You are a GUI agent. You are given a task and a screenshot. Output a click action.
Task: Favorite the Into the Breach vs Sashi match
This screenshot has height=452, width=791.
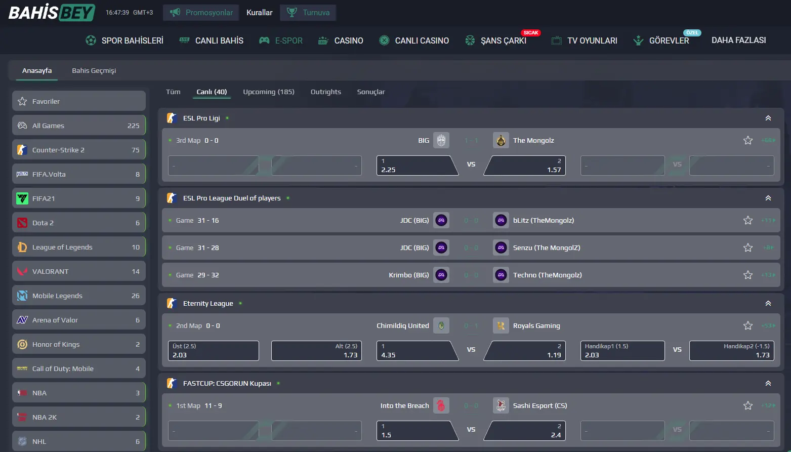point(748,405)
